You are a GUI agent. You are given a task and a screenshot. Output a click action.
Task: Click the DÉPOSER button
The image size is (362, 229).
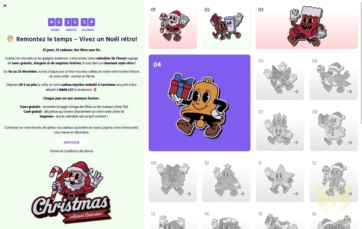[x=71, y=143]
